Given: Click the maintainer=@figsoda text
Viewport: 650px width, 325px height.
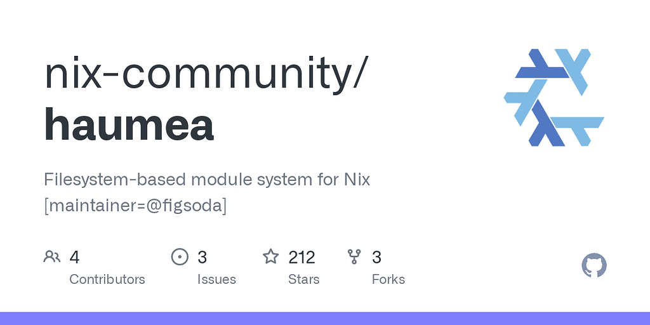Looking at the screenshot, I should pos(136,206).
